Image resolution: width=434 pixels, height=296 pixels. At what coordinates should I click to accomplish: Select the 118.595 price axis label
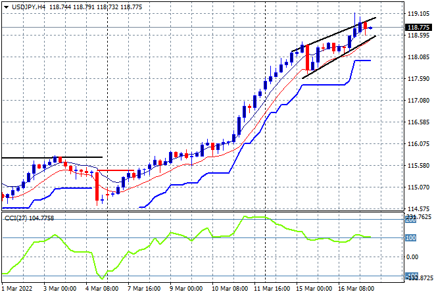(419, 35)
